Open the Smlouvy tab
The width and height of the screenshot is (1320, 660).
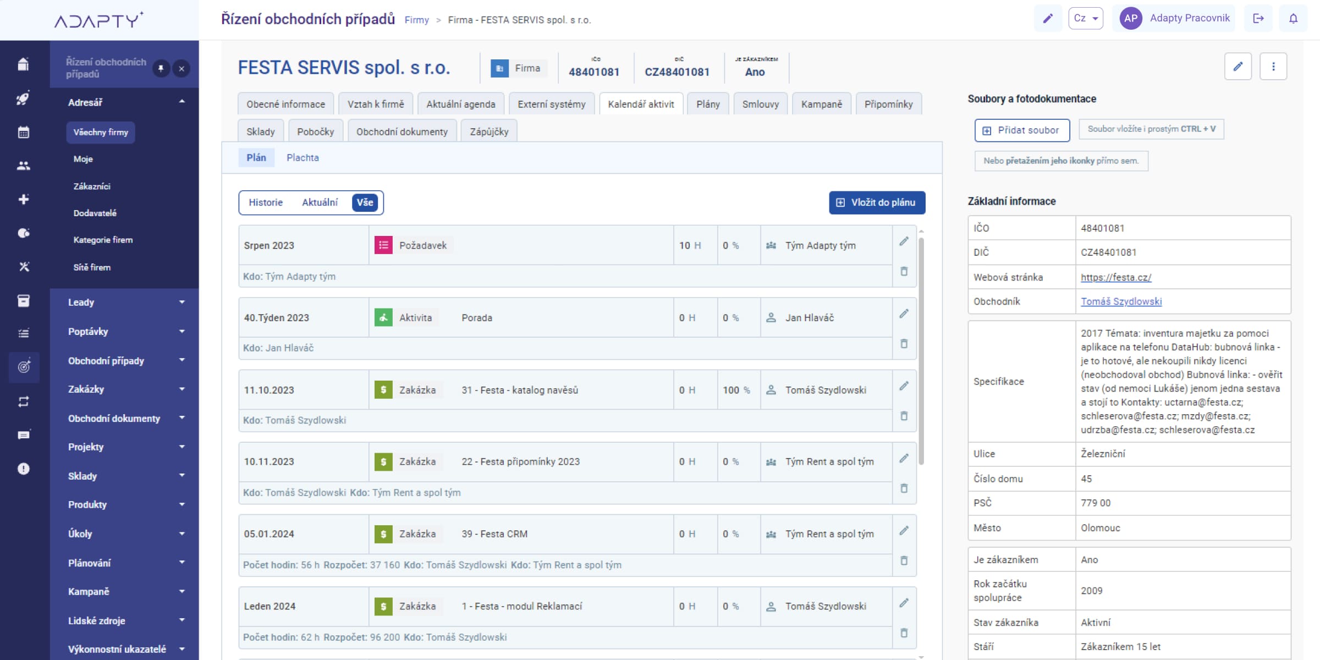(761, 104)
